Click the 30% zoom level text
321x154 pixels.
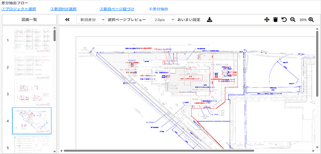303,20
